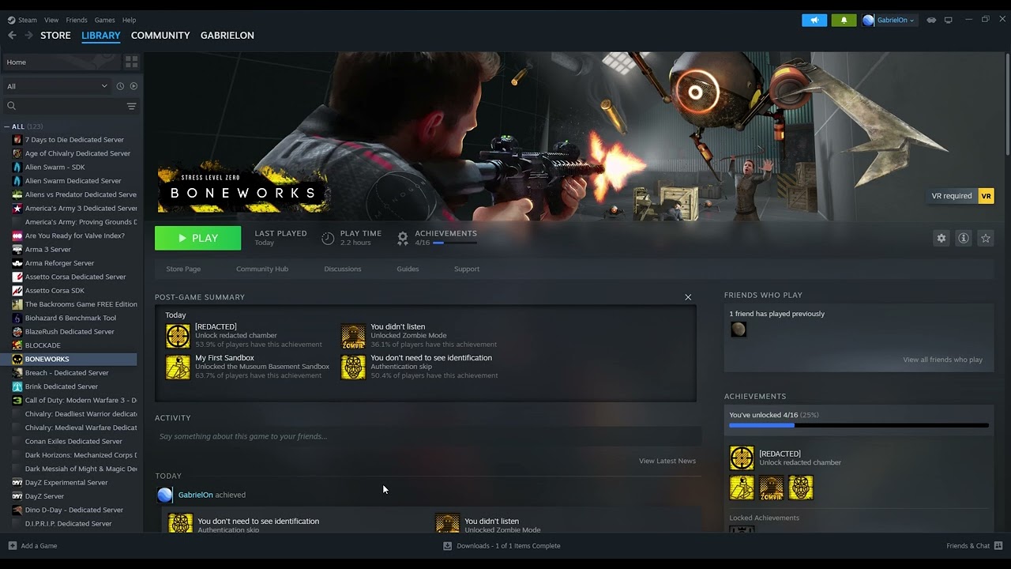Open Big Picture mode display icon
Screen dimensions: 1011x569
pos(949,20)
